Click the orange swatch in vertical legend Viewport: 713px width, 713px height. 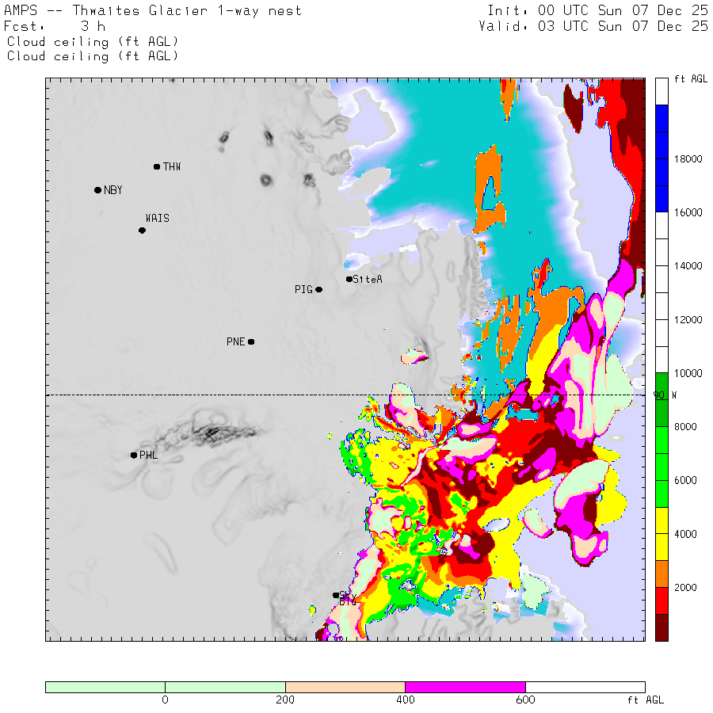coord(662,574)
